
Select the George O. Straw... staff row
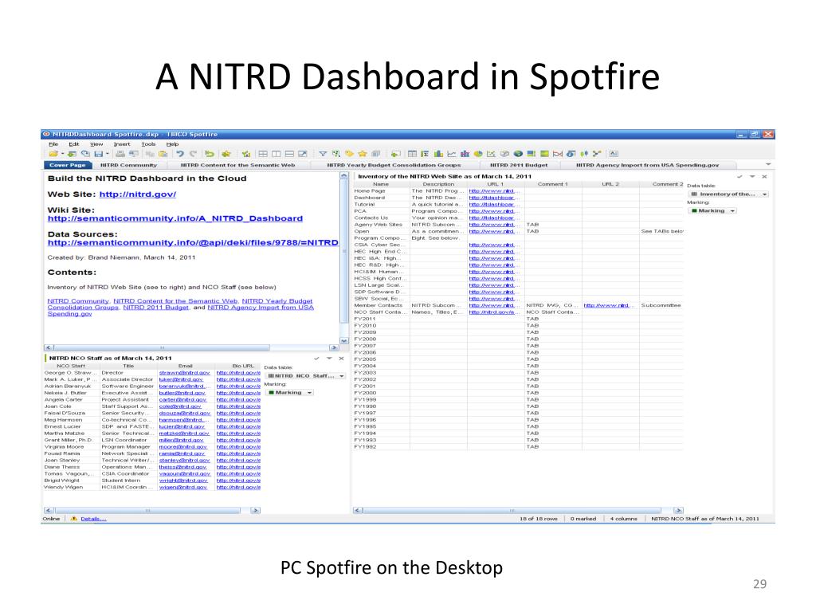[x=152, y=373]
